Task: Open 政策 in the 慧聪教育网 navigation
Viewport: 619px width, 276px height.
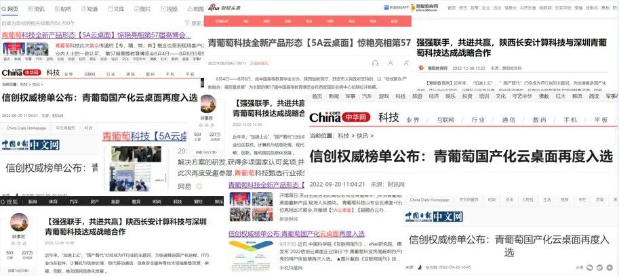Action: [x=475, y=7]
